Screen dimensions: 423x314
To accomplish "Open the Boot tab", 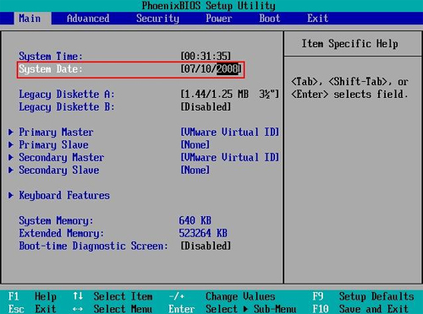I will (x=270, y=19).
